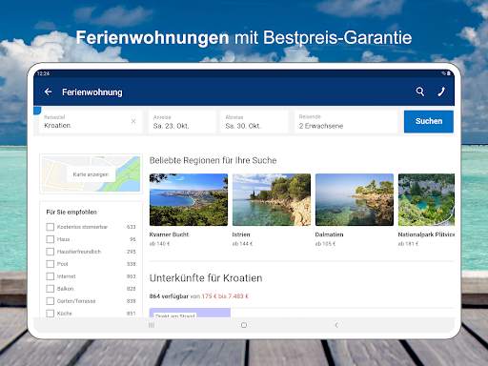Open the Istrien region photo
This screenshot has width=488, height=366.
coord(272,199)
